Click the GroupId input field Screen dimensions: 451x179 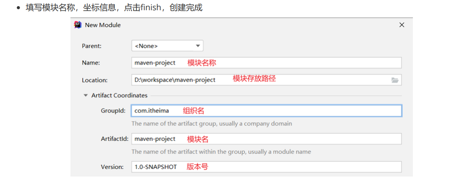point(266,111)
